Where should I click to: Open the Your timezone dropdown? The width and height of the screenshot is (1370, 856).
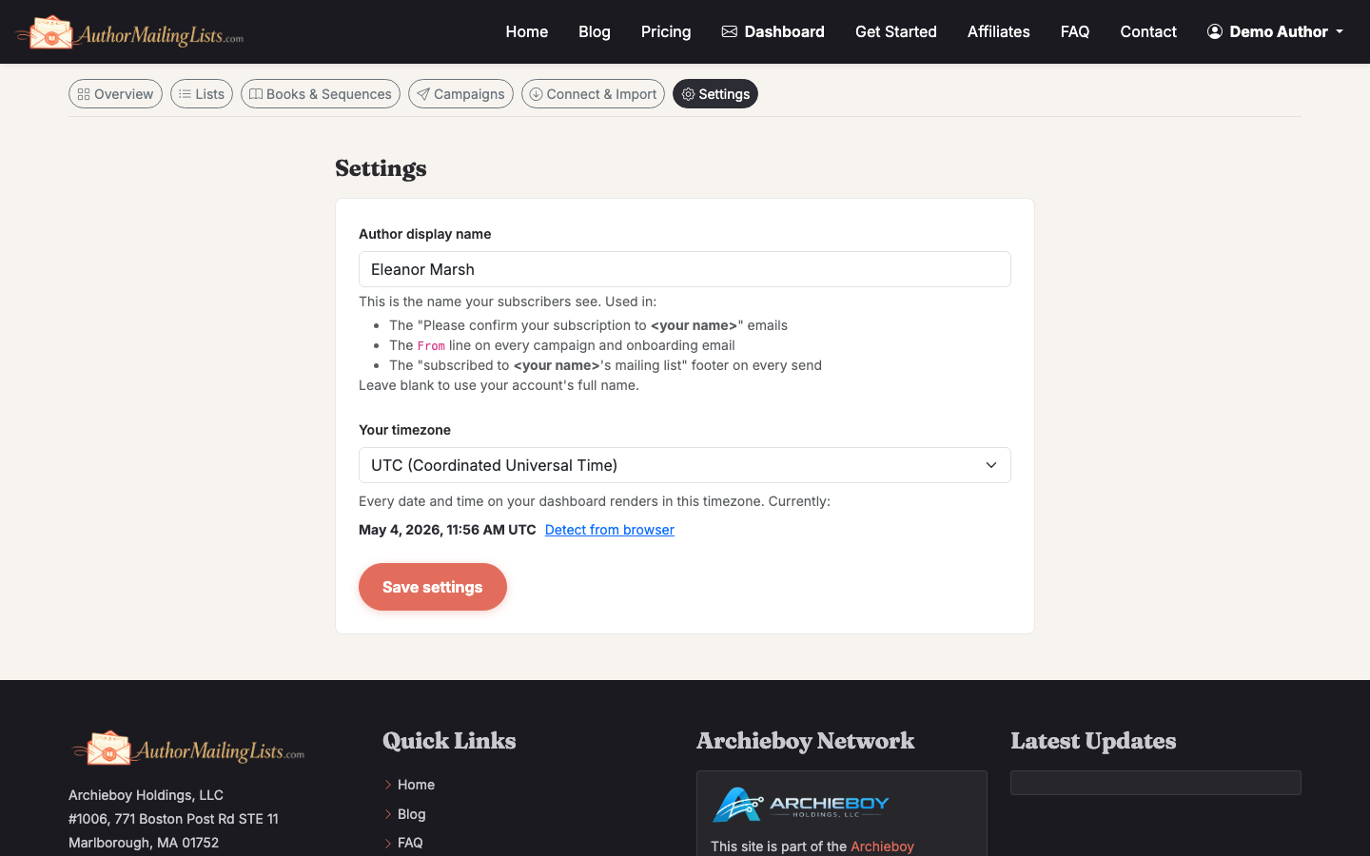(685, 465)
